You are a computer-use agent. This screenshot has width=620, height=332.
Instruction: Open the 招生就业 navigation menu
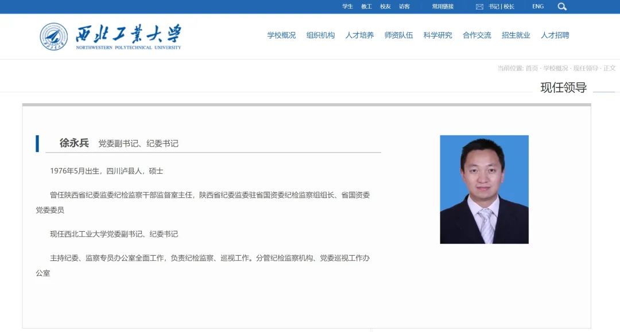(516, 35)
